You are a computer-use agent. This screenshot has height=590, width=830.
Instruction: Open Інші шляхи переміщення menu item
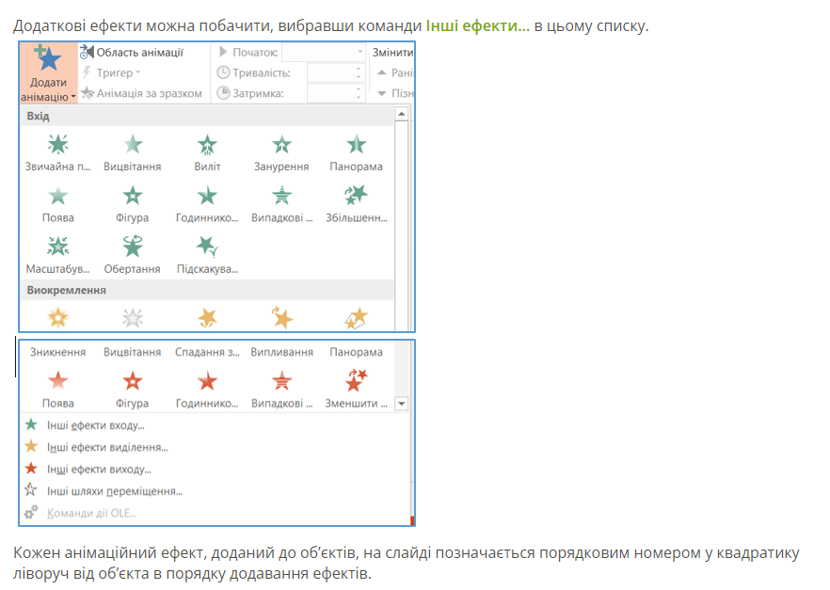pyautogui.click(x=115, y=491)
